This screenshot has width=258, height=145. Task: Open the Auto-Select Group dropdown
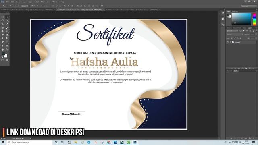pos(25,6)
